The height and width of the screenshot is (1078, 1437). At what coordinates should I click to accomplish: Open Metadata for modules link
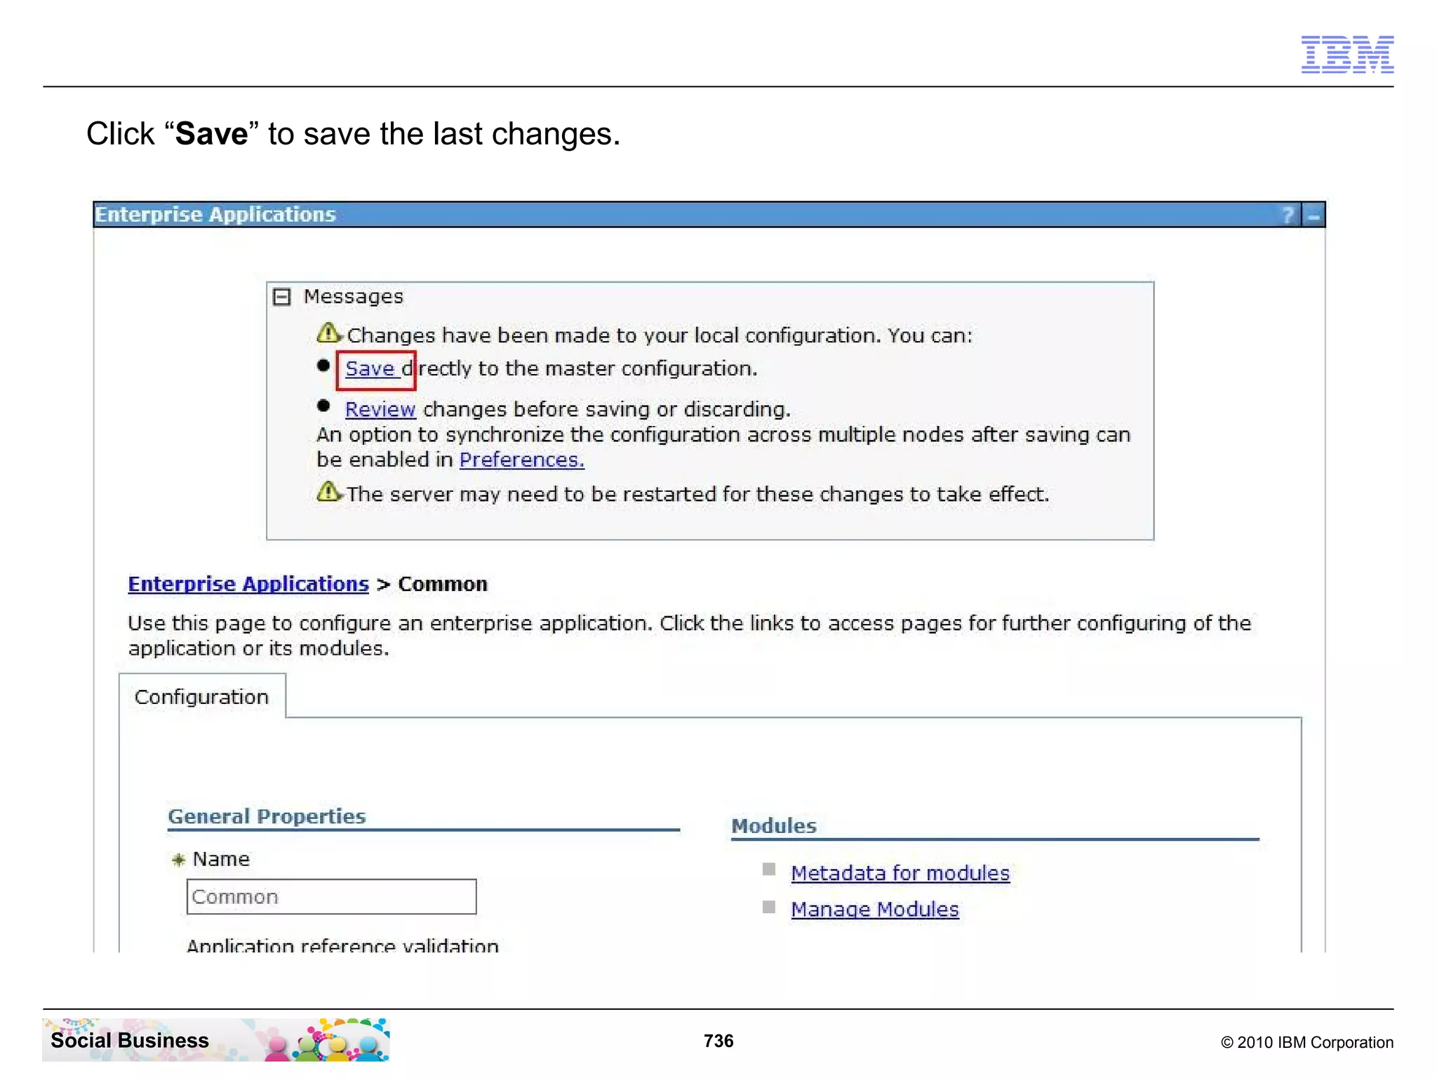coord(900,873)
